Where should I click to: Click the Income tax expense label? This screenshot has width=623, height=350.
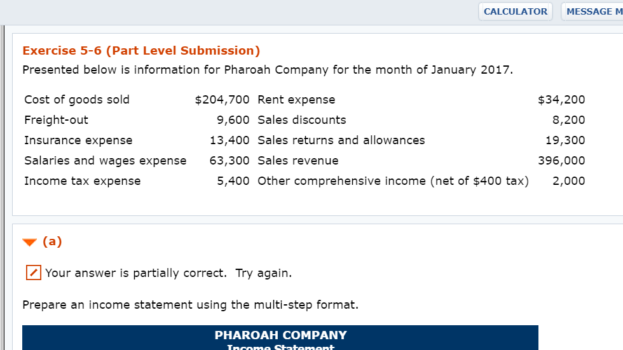(83, 181)
